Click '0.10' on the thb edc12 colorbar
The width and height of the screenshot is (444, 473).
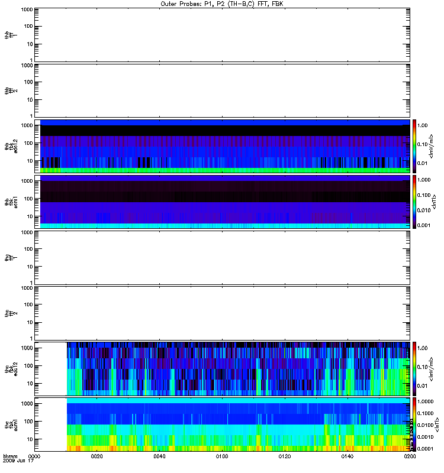(422, 144)
